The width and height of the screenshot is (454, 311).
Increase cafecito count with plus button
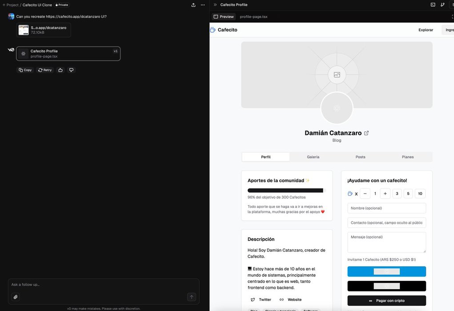click(x=385, y=194)
